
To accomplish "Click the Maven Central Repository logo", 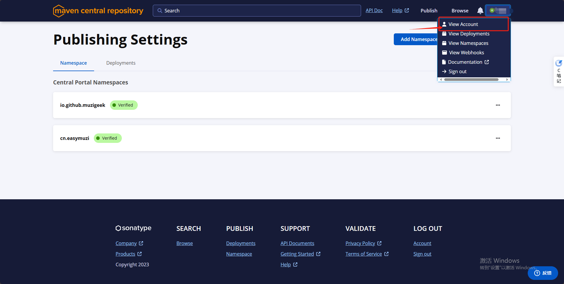I will 98,11.
